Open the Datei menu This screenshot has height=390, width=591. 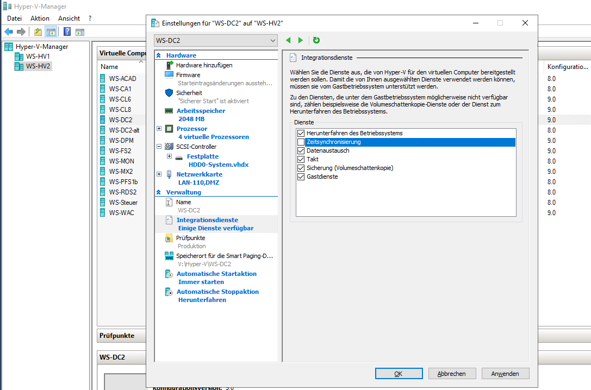[14, 18]
